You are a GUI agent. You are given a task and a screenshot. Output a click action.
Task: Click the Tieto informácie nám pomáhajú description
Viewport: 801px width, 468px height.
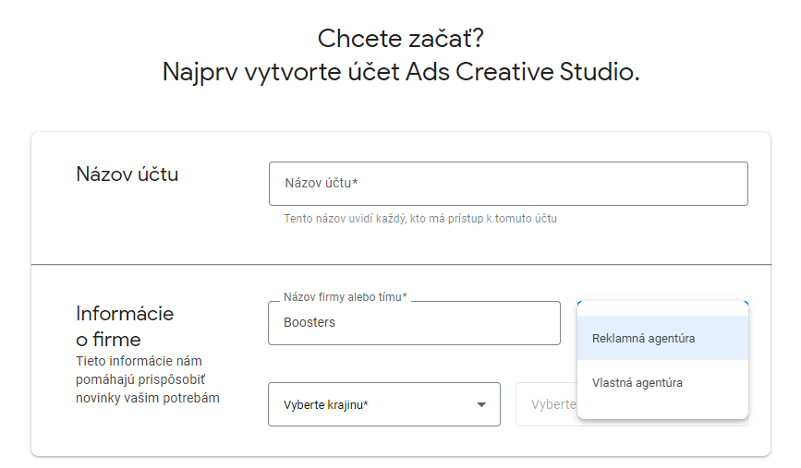(x=148, y=379)
